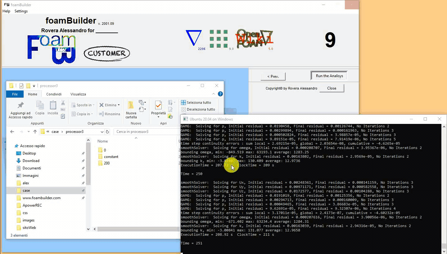This screenshot has height=254, width=447.
Task: Click quick access toolbar New folder icon
Action: [x=28, y=86]
